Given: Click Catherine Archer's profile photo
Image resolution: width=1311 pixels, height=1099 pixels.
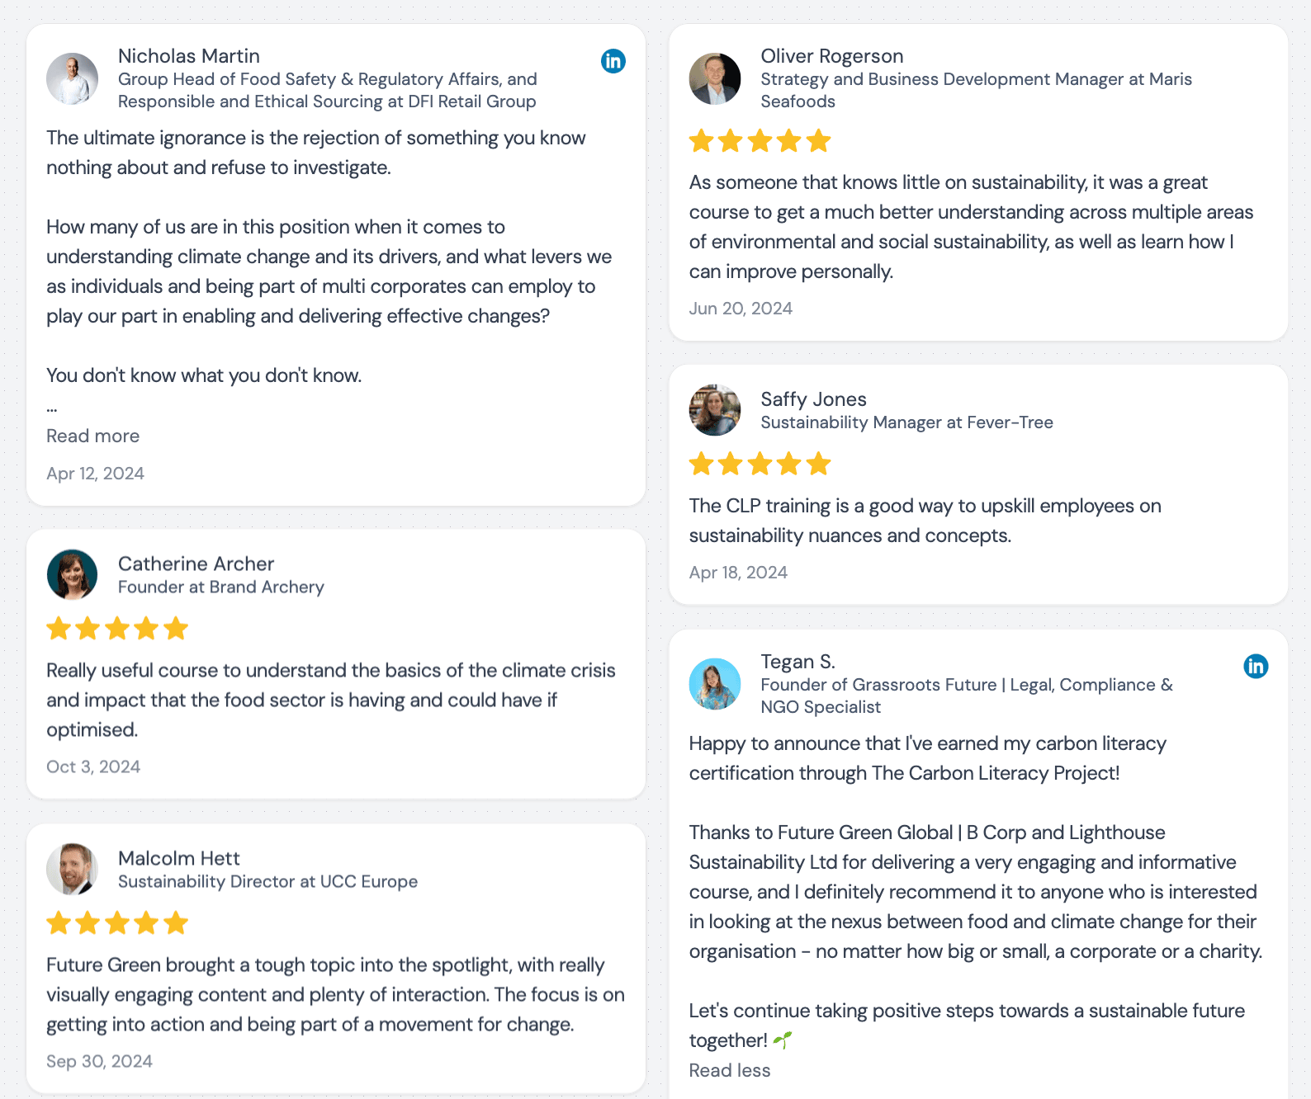Looking at the screenshot, I should (72, 574).
